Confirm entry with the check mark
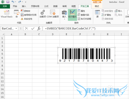This screenshot has height=99, width=129. pos(33,28)
